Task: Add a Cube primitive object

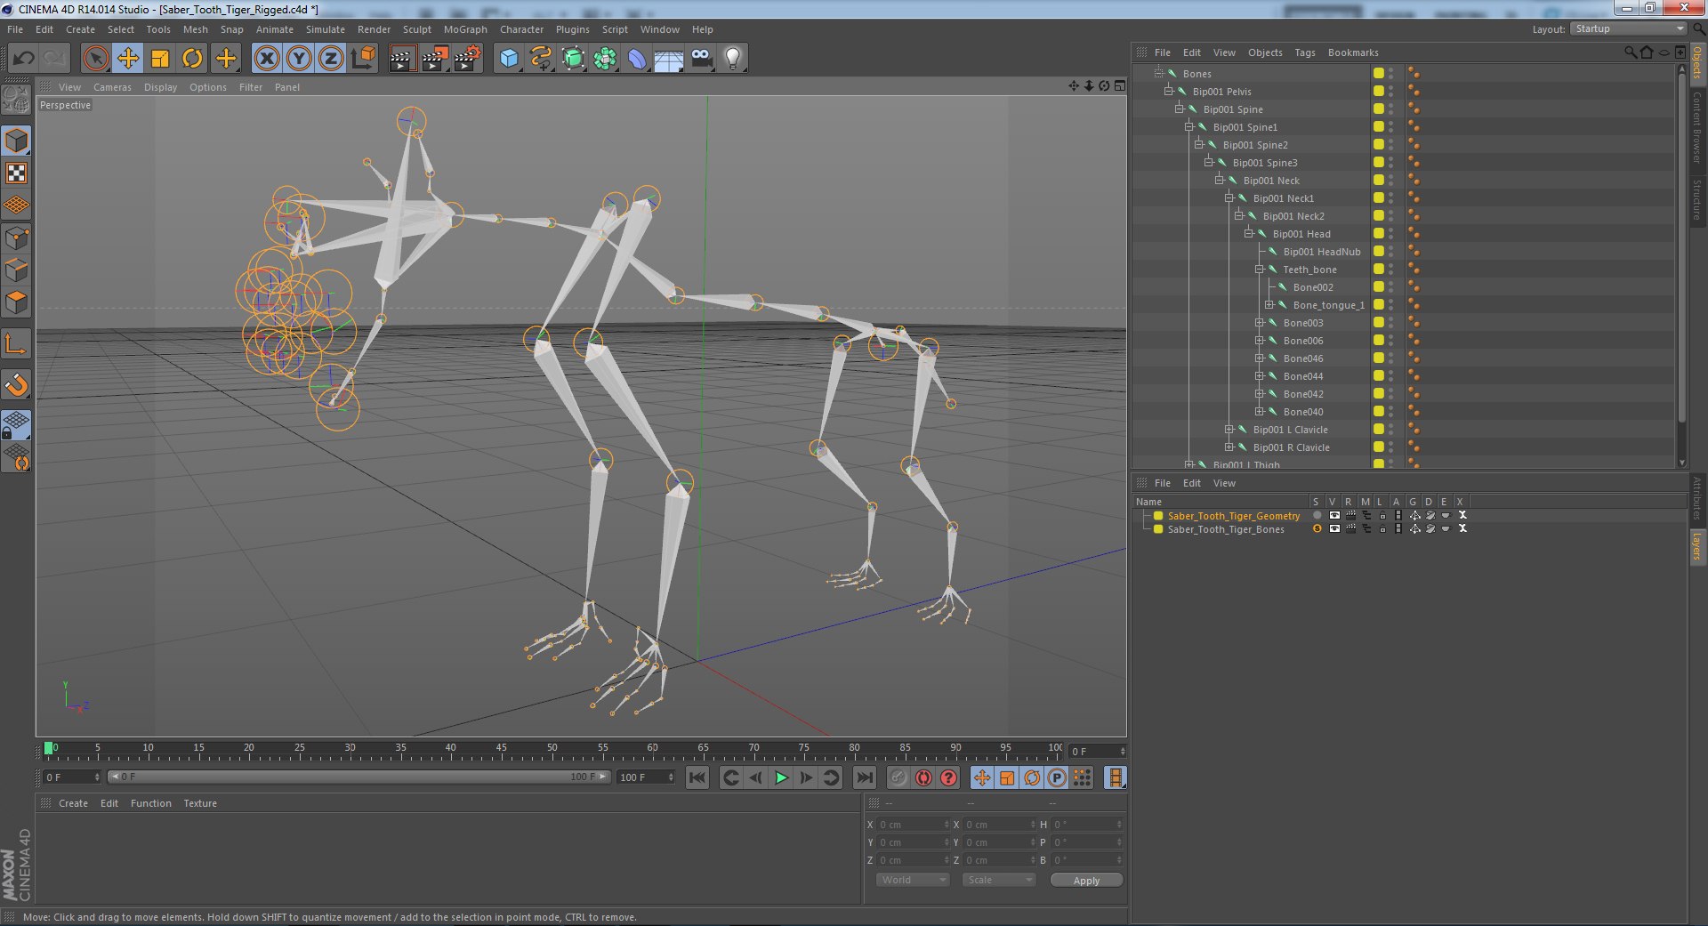Action: pyautogui.click(x=509, y=59)
